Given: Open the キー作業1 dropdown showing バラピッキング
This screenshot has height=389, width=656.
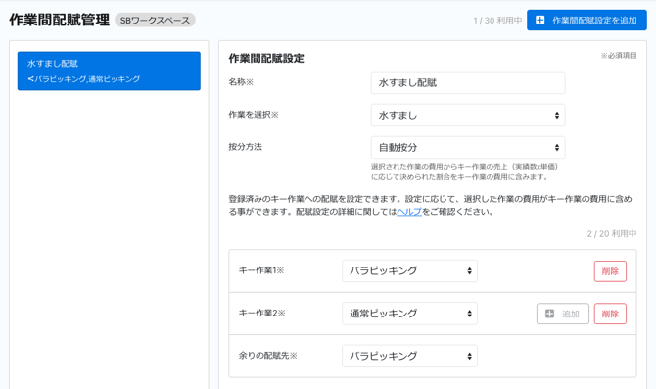Looking at the screenshot, I should coord(409,270).
